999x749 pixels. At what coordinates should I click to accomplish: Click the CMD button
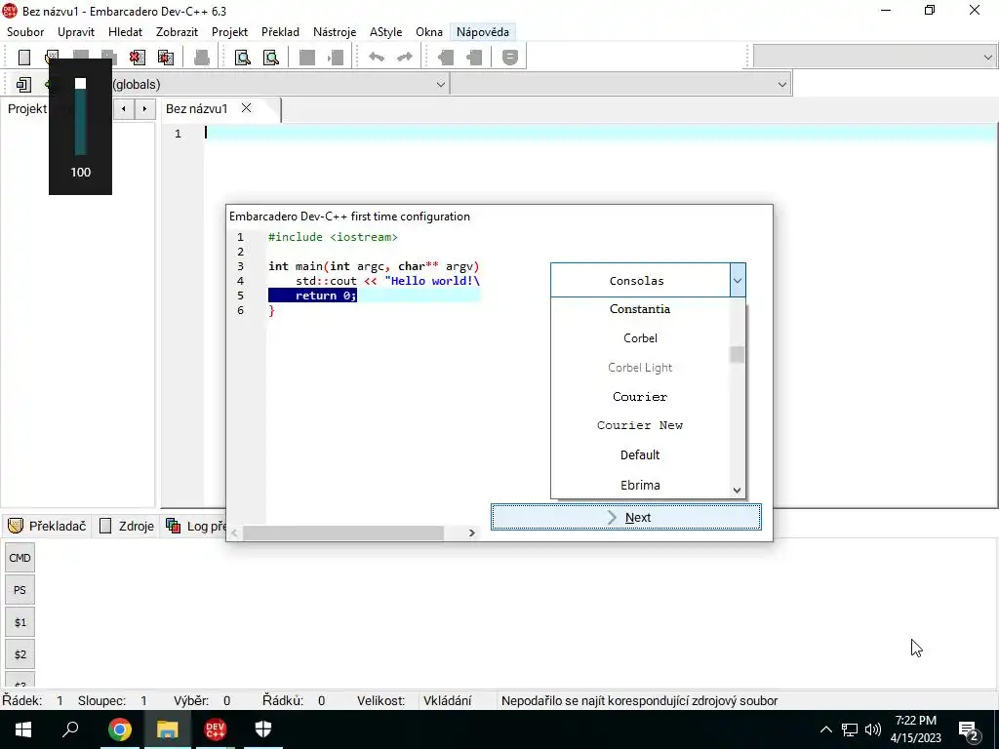click(x=20, y=558)
